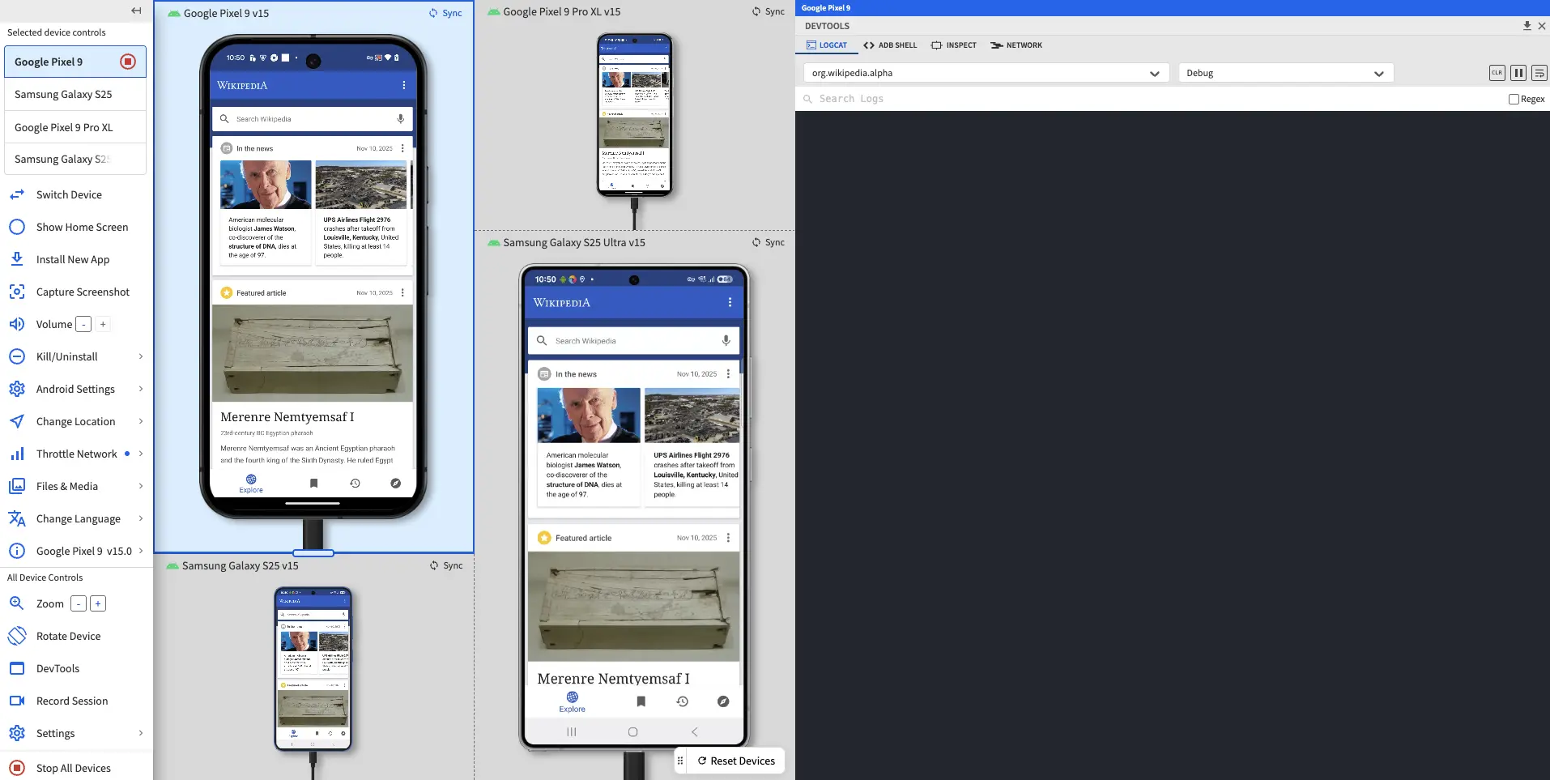
Task: Toggle Sync for Samsung Galaxy S25 Ultra
Action: coord(768,242)
